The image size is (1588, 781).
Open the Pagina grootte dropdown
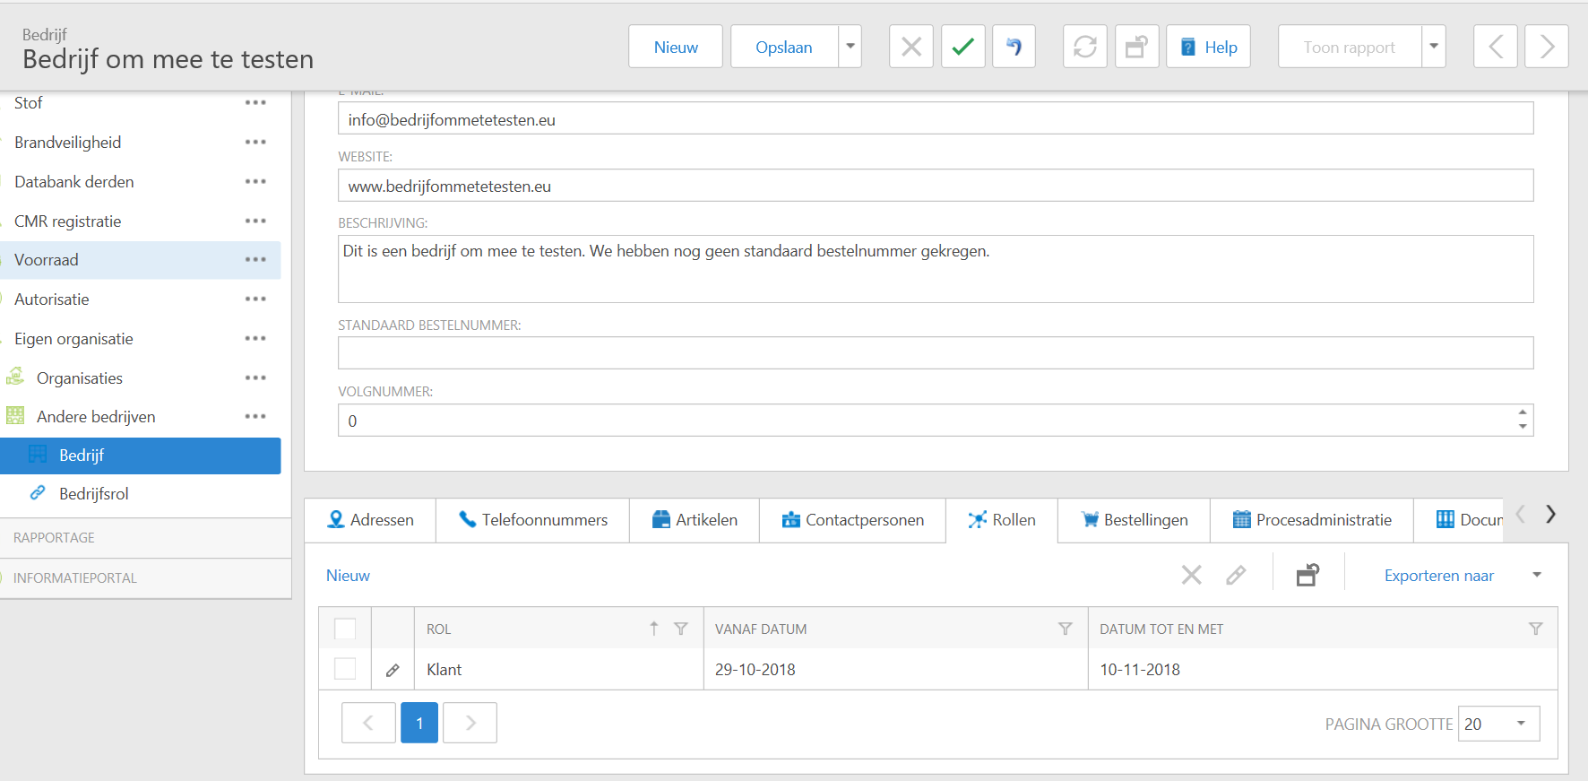[1521, 724]
